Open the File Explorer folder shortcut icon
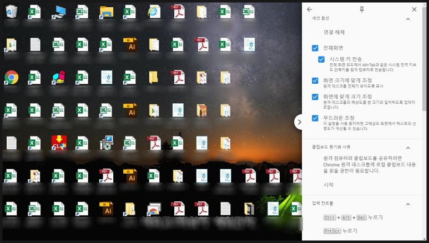 coord(107,12)
